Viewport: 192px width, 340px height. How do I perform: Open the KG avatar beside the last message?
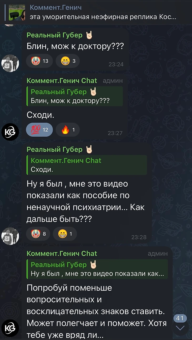(x=10, y=328)
